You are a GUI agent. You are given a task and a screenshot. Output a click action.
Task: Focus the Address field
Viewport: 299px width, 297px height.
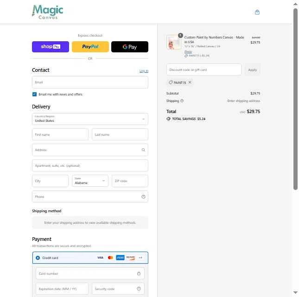click(90, 150)
